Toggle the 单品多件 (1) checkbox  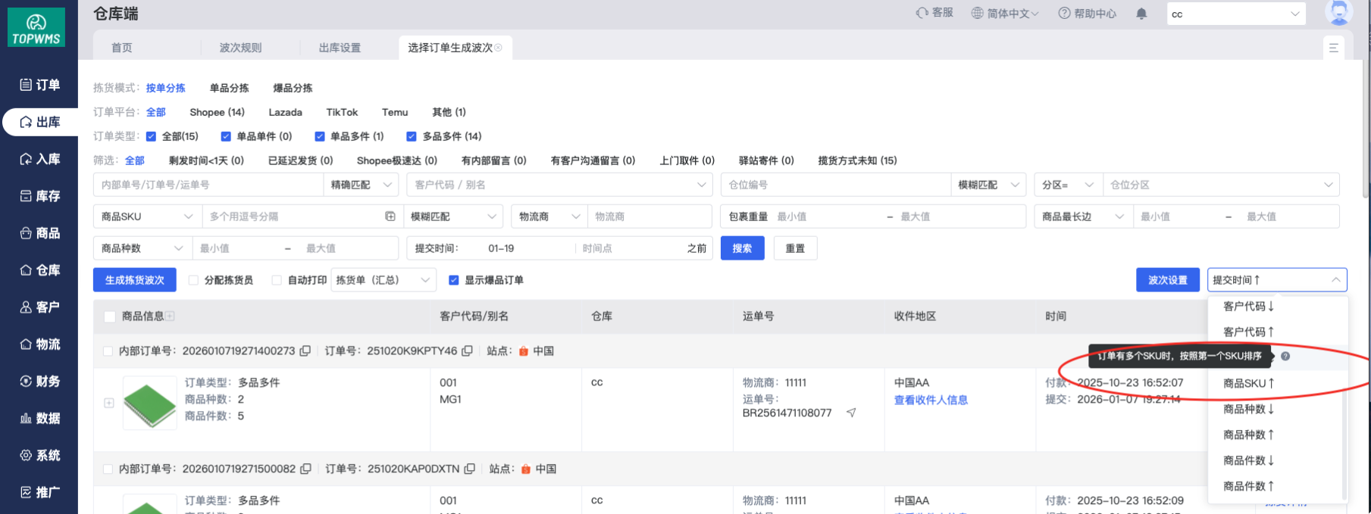pyautogui.click(x=320, y=136)
